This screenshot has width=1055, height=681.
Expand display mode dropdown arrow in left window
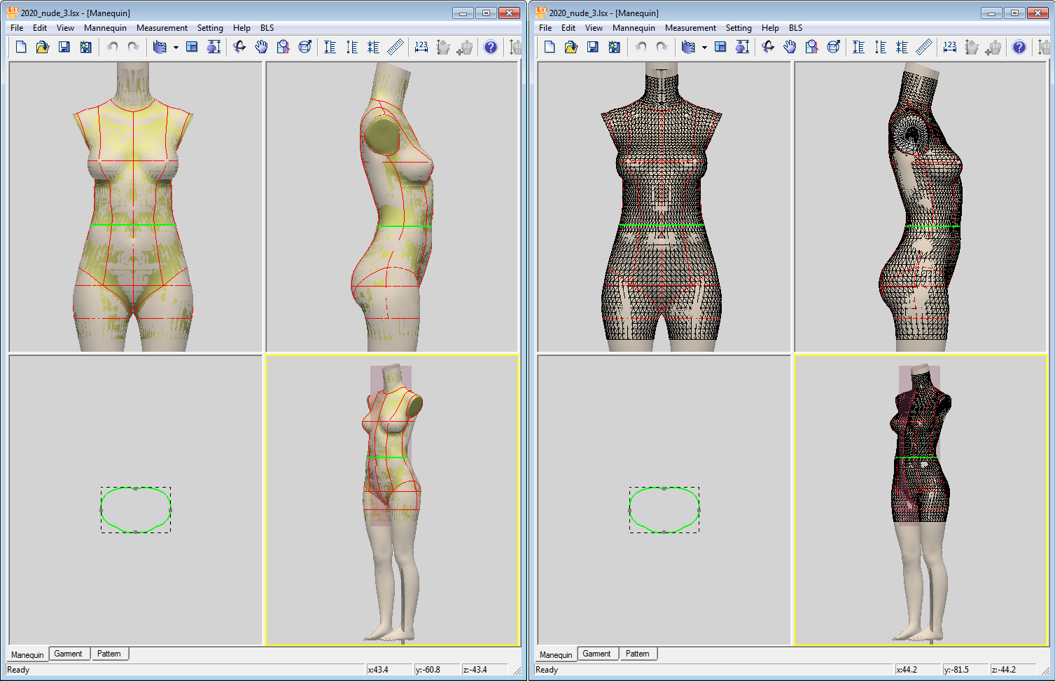176,48
